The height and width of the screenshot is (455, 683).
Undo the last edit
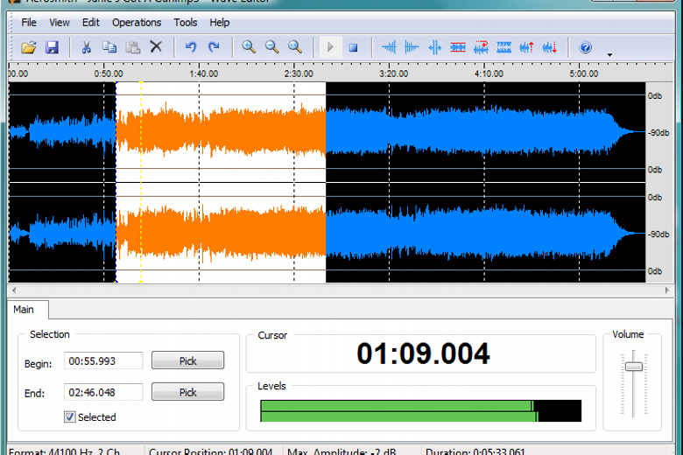(190, 47)
